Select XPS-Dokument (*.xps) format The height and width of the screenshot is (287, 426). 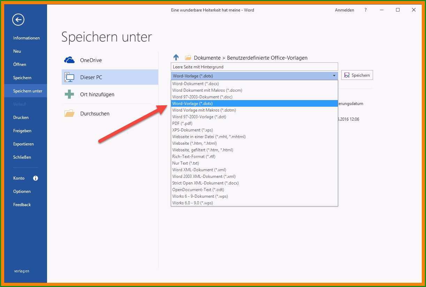(254, 130)
